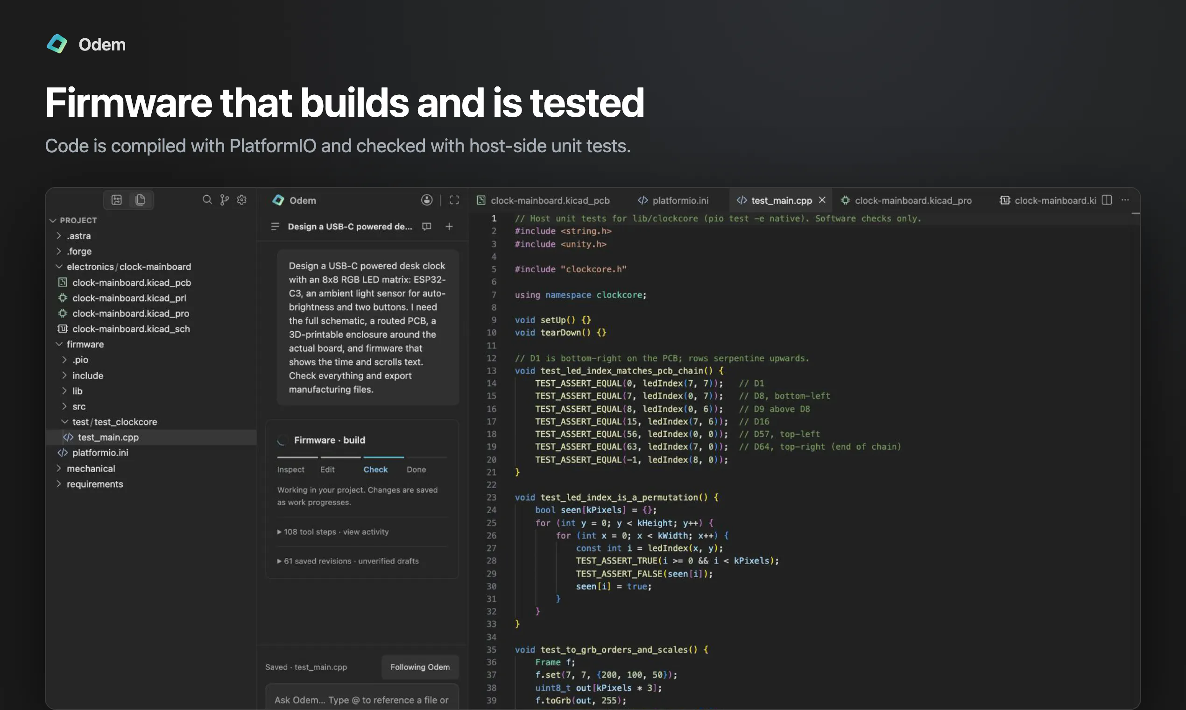
Task: Open the settings gear icon in sidebar
Action: click(x=242, y=199)
